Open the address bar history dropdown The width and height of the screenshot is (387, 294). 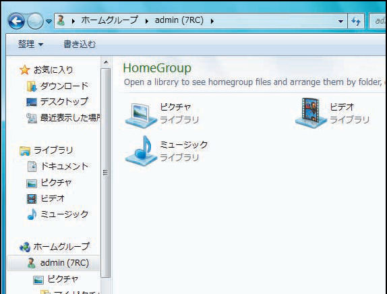(x=341, y=21)
